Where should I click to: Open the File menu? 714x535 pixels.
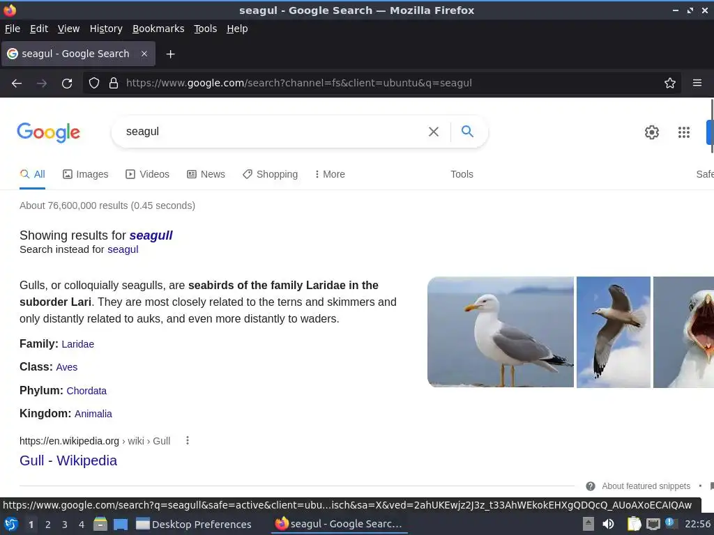coord(13,29)
